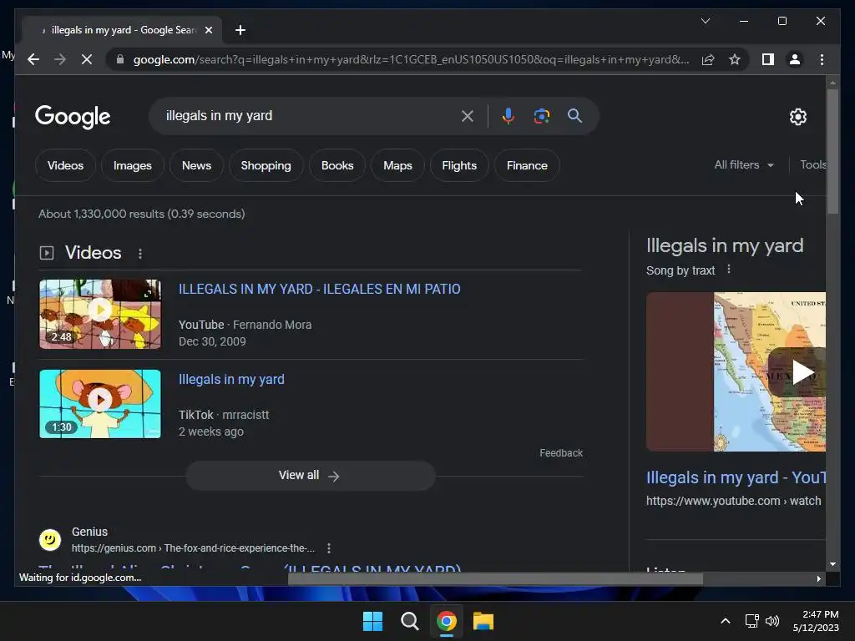Click the page scroll down arrow
The image size is (855, 641).
point(832,564)
